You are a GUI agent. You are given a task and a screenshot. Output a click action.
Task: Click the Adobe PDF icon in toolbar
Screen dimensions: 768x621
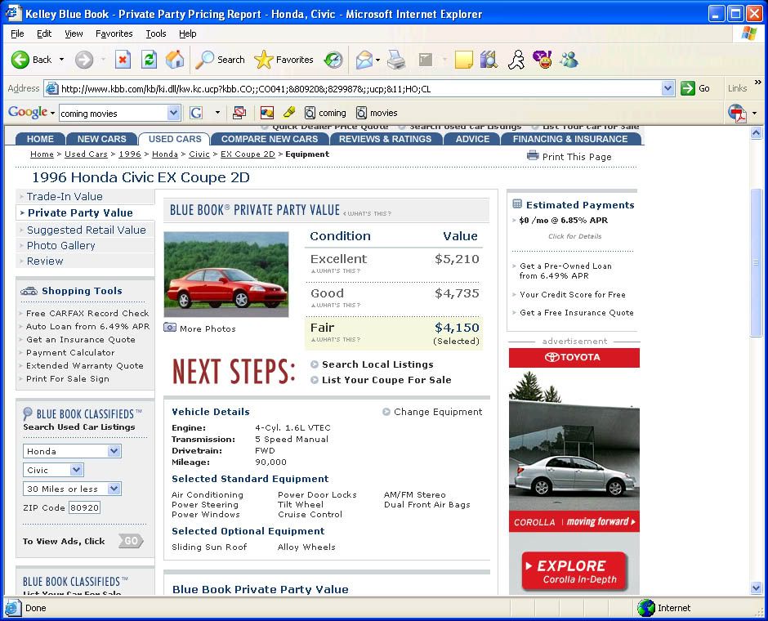coord(738,113)
